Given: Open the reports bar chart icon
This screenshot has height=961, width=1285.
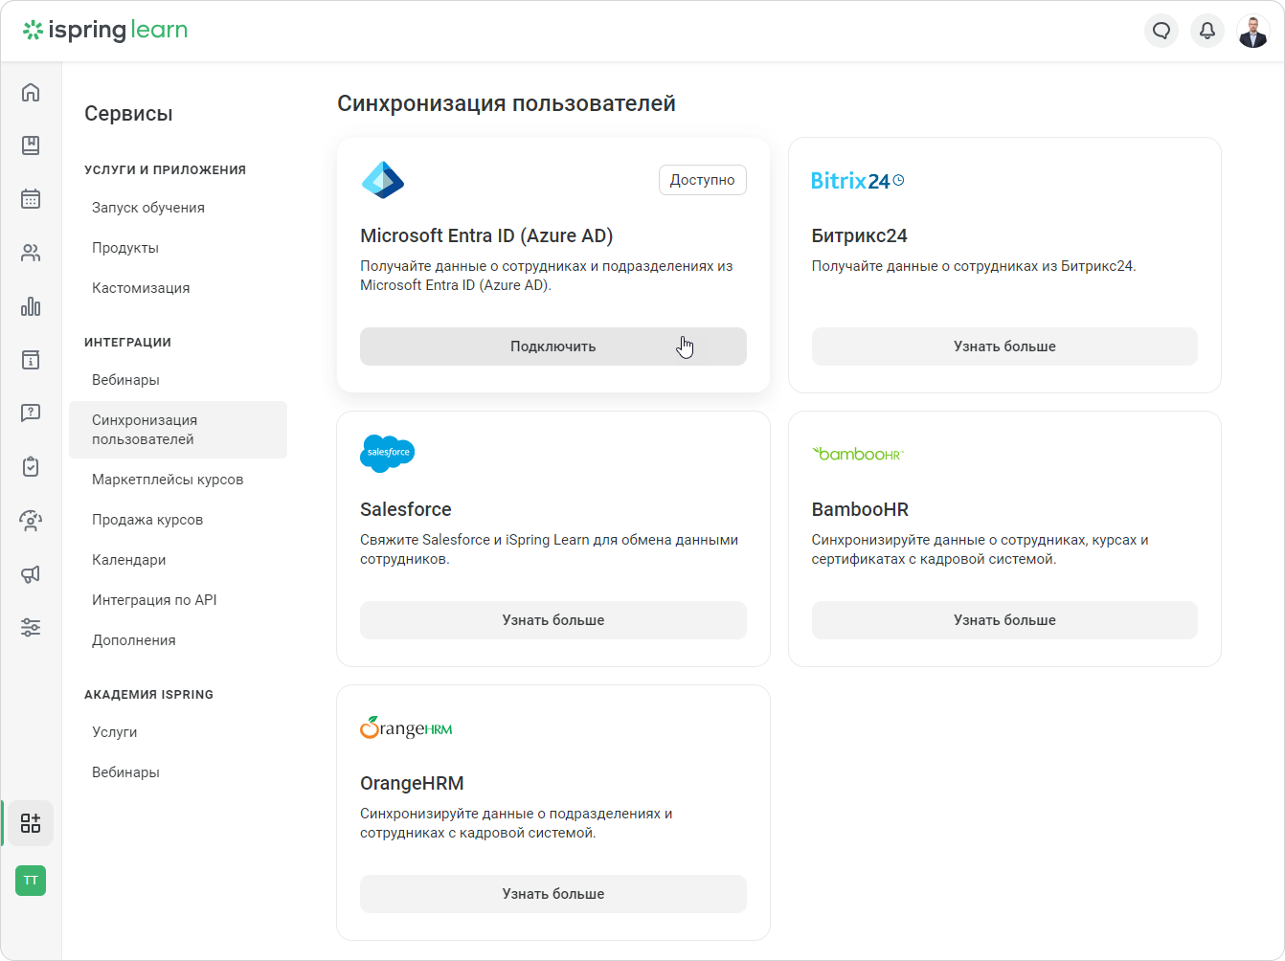Looking at the screenshot, I should [x=31, y=306].
